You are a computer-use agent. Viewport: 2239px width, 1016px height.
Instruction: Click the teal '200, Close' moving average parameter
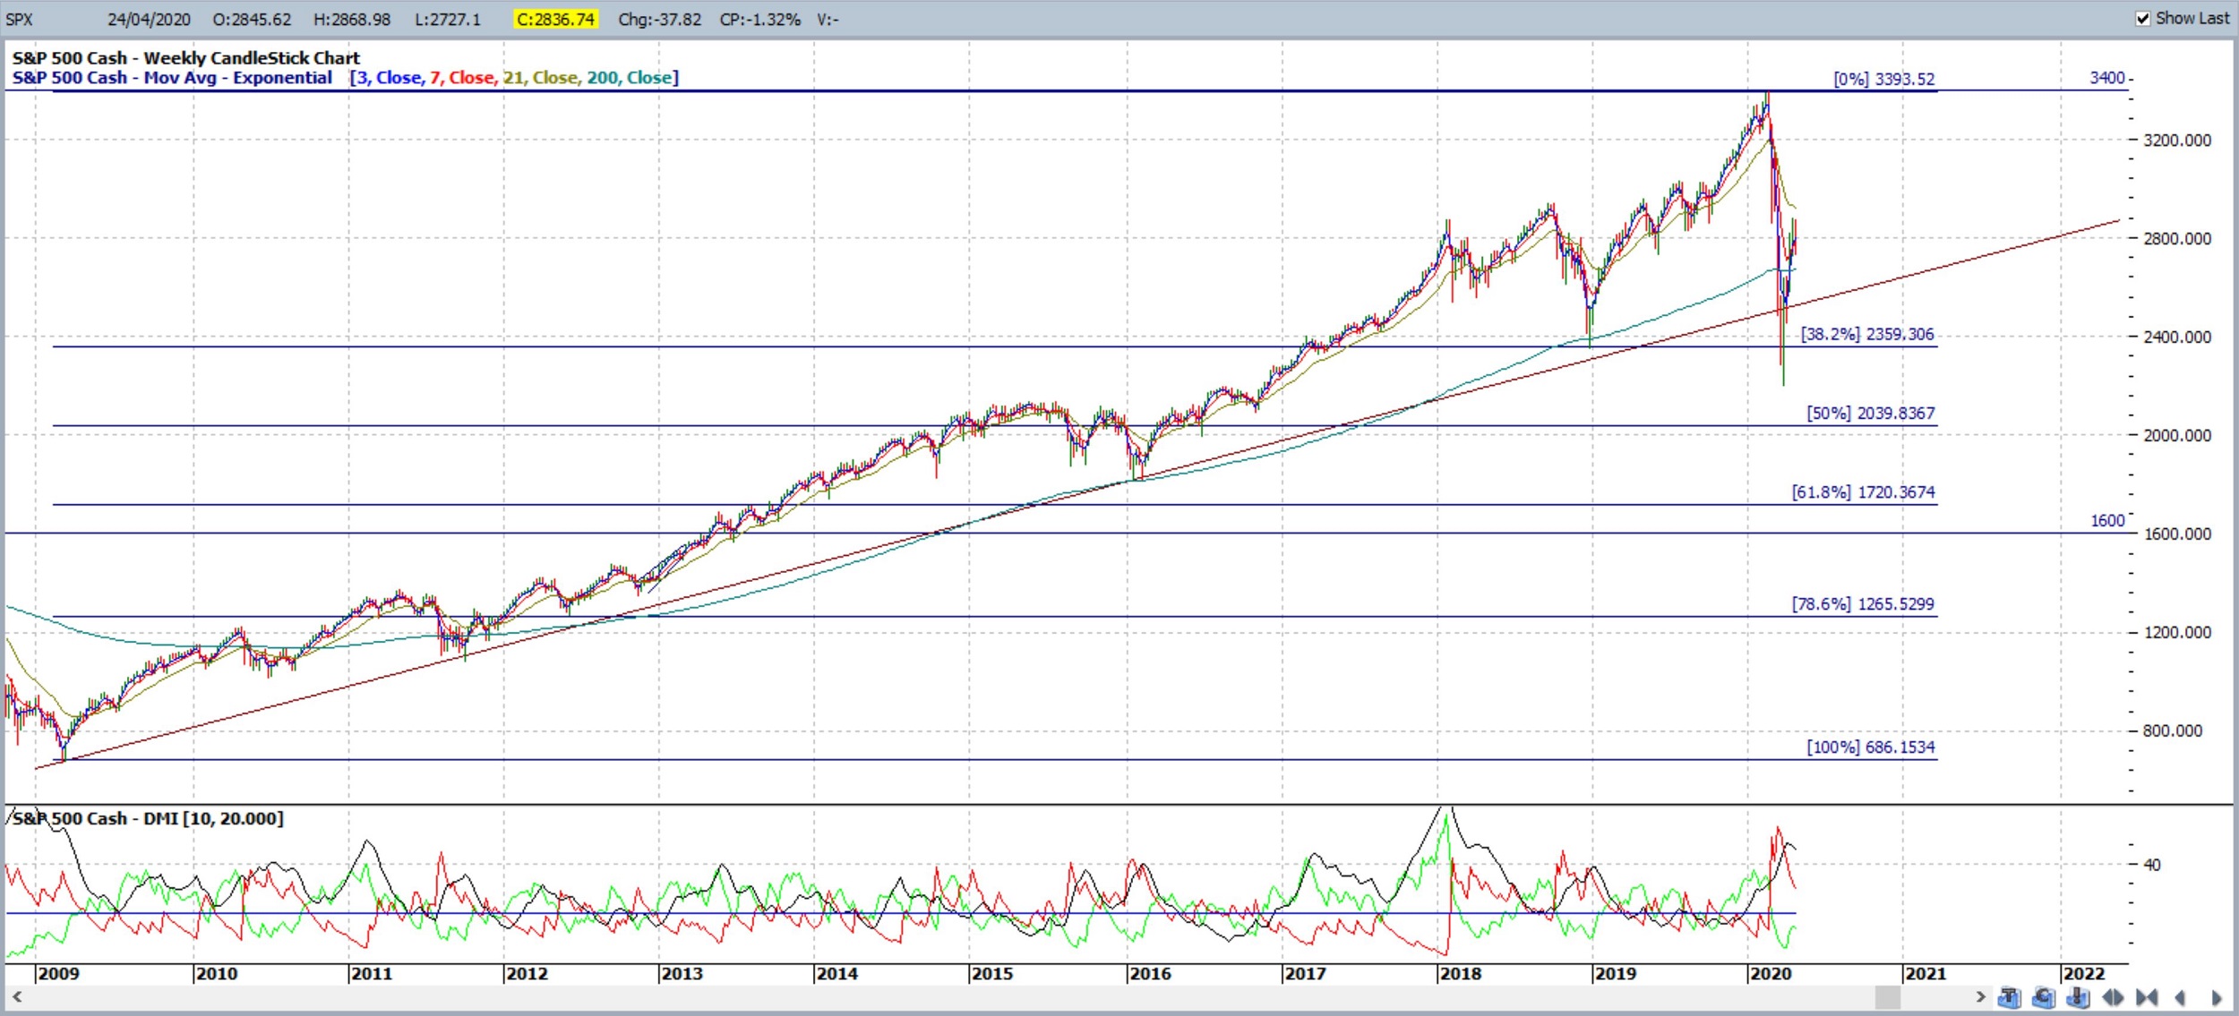pyautogui.click(x=630, y=78)
